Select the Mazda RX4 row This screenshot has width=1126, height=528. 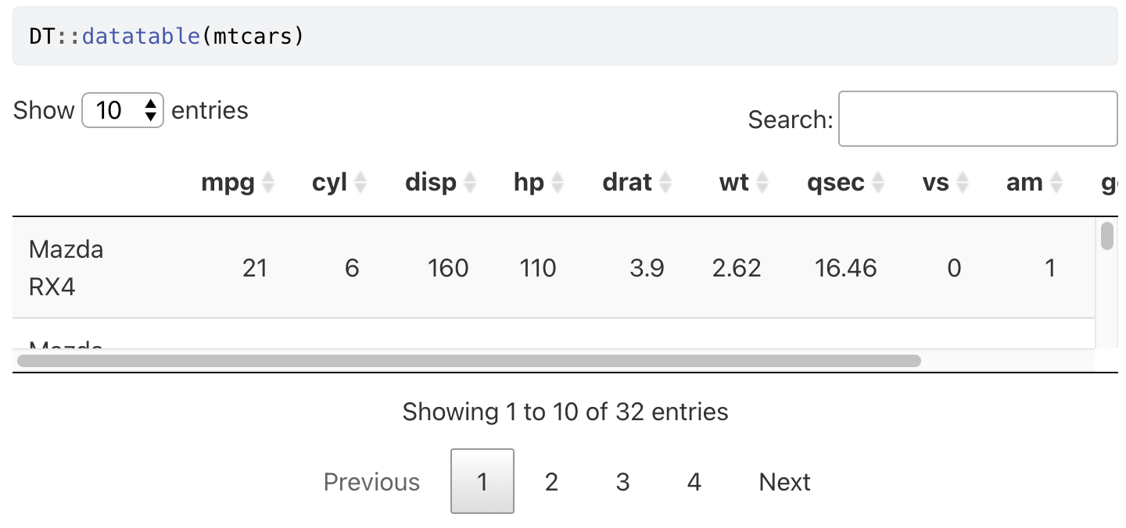coord(313,268)
